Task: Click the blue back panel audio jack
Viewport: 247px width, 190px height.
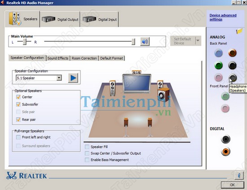Action: (x=219, y=53)
